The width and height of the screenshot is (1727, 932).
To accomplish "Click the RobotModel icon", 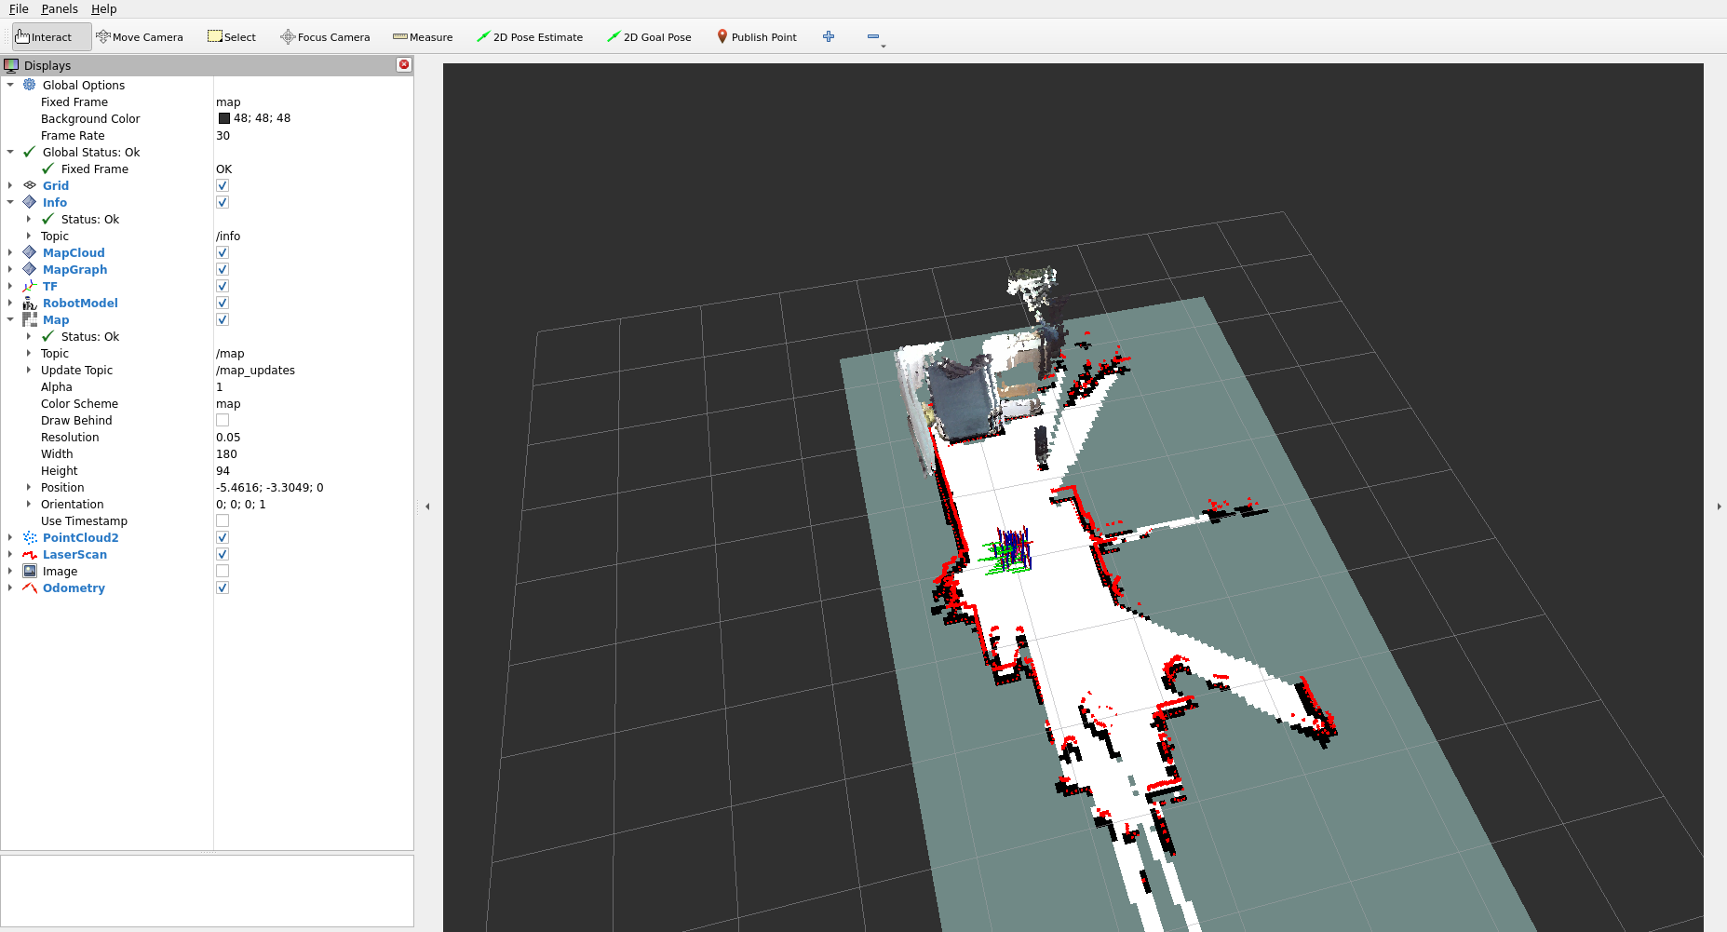I will click(30, 303).
